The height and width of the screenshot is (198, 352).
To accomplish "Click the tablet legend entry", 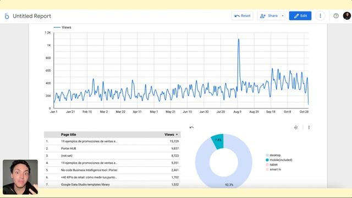I will click(x=272, y=164).
